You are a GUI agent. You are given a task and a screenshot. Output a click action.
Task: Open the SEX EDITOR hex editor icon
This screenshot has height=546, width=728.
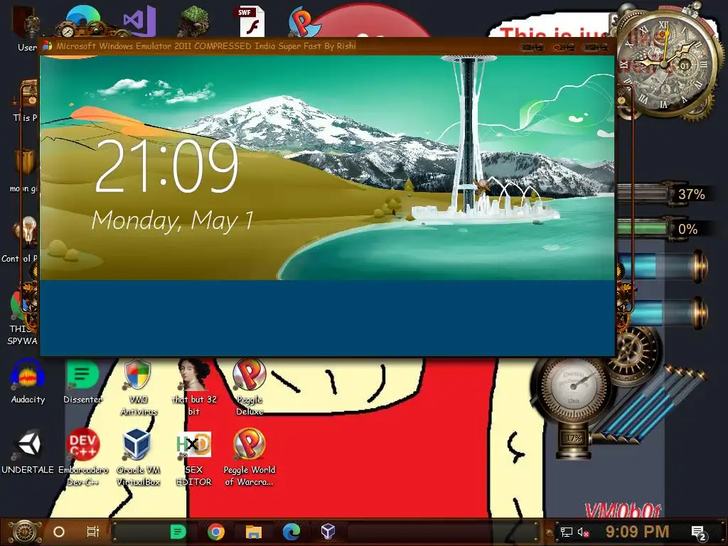click(x=193, y=457)
